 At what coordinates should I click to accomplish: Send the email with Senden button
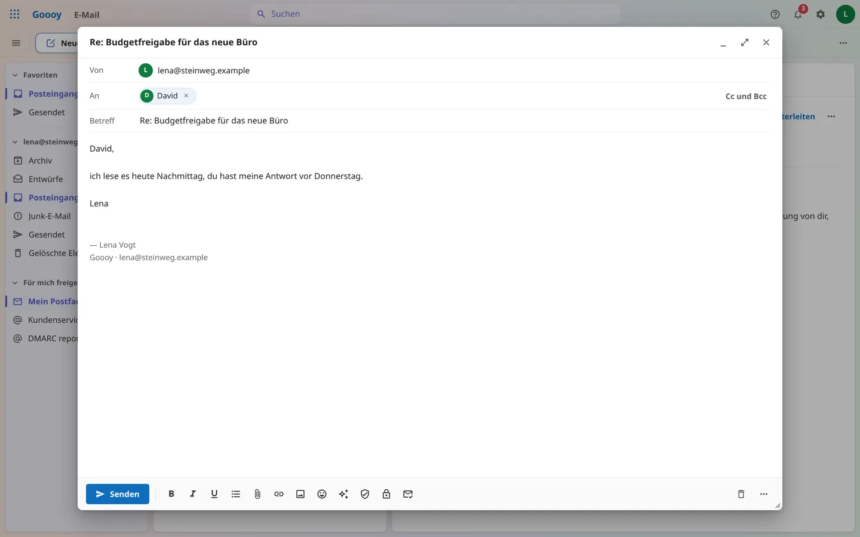tap(118, 494)
